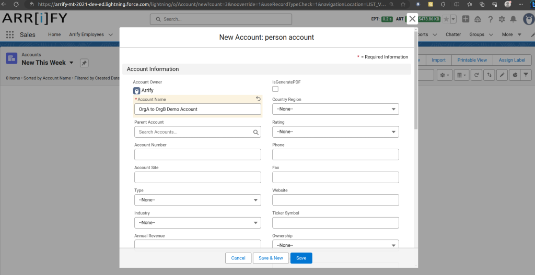The height and width of the screenshot is (275, 535).
Task: Pin the New This Week list view
Action: click(x=84, y=63)
